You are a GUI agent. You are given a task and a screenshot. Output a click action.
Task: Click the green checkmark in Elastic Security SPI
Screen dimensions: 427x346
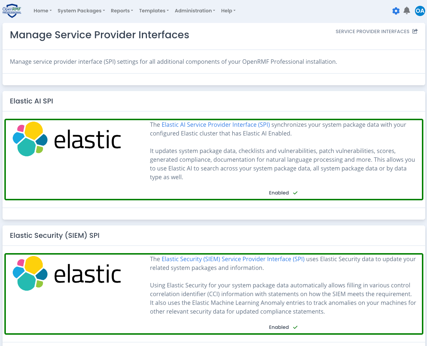pos(295,327)
